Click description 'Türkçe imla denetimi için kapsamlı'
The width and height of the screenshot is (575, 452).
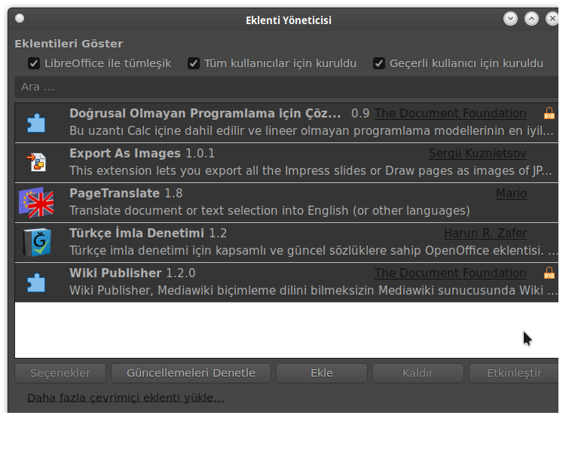point(313,250)
